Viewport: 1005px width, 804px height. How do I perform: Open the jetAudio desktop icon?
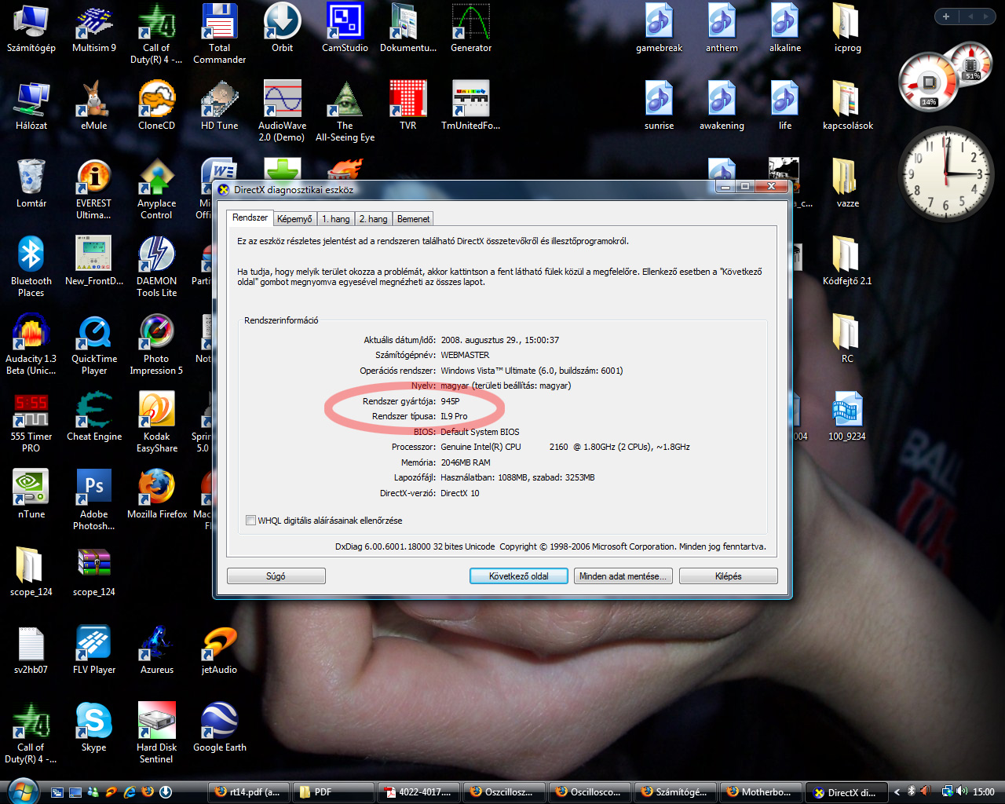(x=220, y=650)
